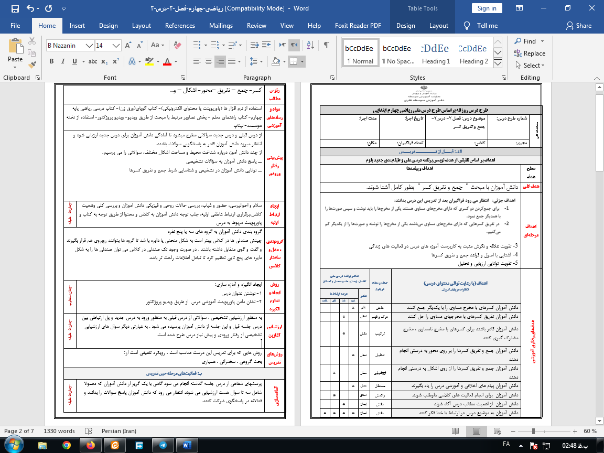Image resolution: width=604 pixels, height=453 pixels.
Task: Center the paragraph text
Action: click(208, 61)
